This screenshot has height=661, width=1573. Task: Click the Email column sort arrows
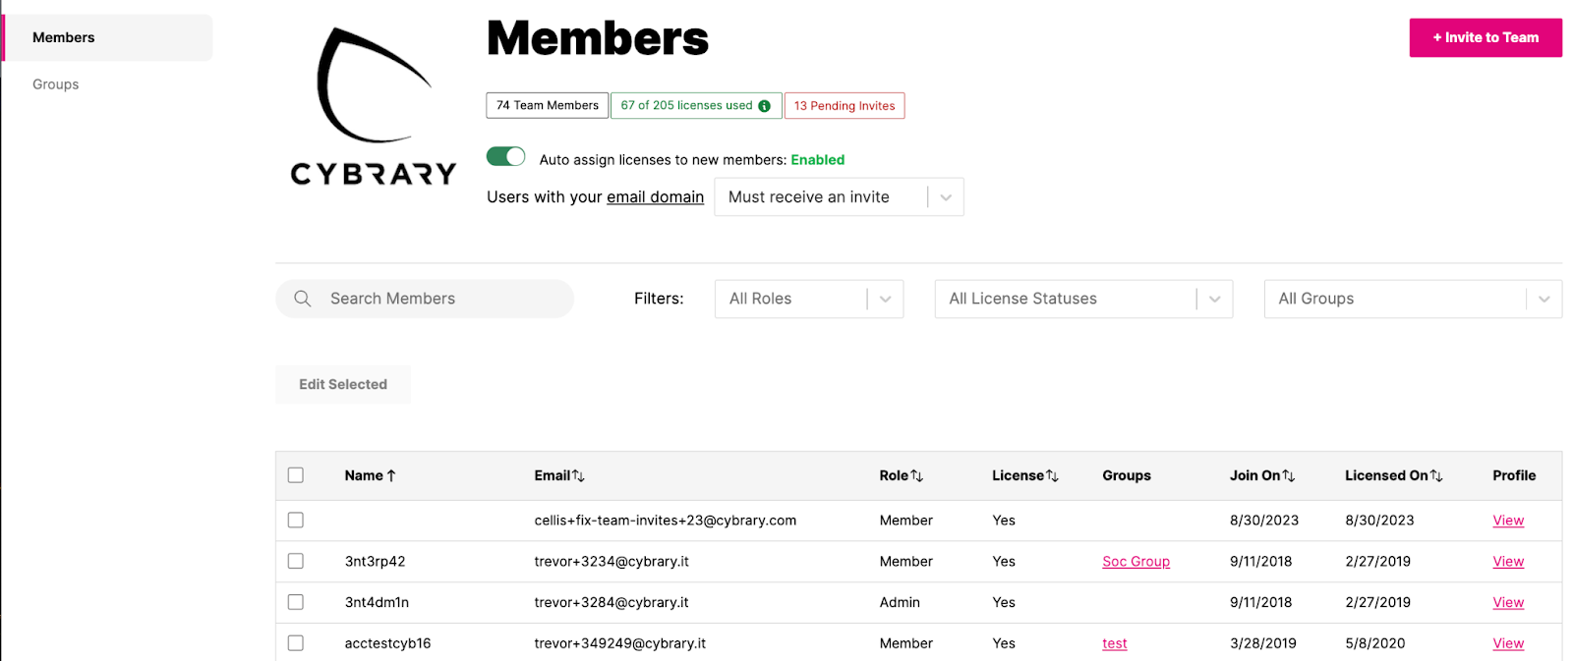tap(579, 476)
